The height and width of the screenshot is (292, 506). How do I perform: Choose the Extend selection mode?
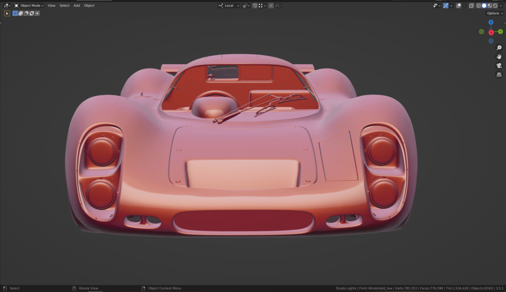(x=21, y=13)
